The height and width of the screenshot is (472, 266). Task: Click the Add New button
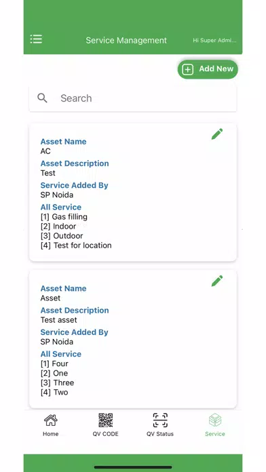208,69
